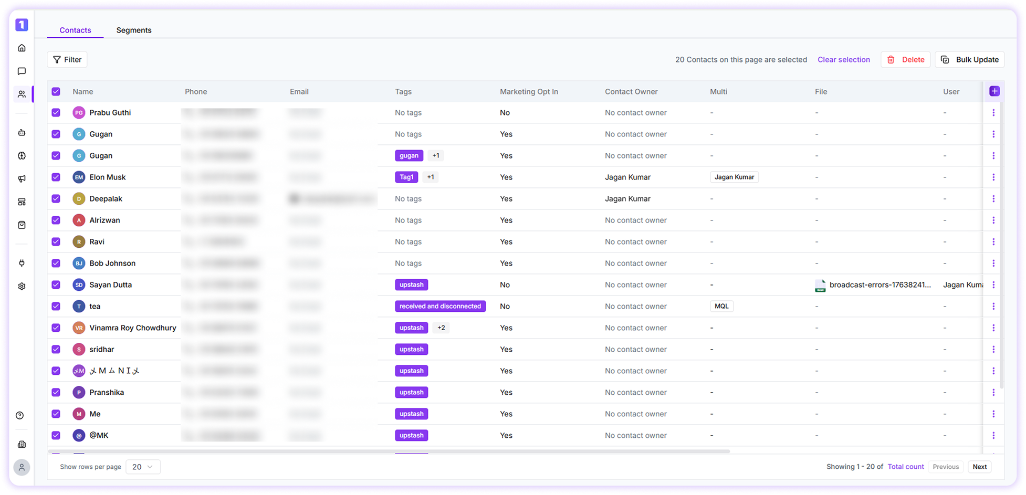Open row actions menu for @MK
This screenshot has height=495, width=1026.
(x=993, y=435)
